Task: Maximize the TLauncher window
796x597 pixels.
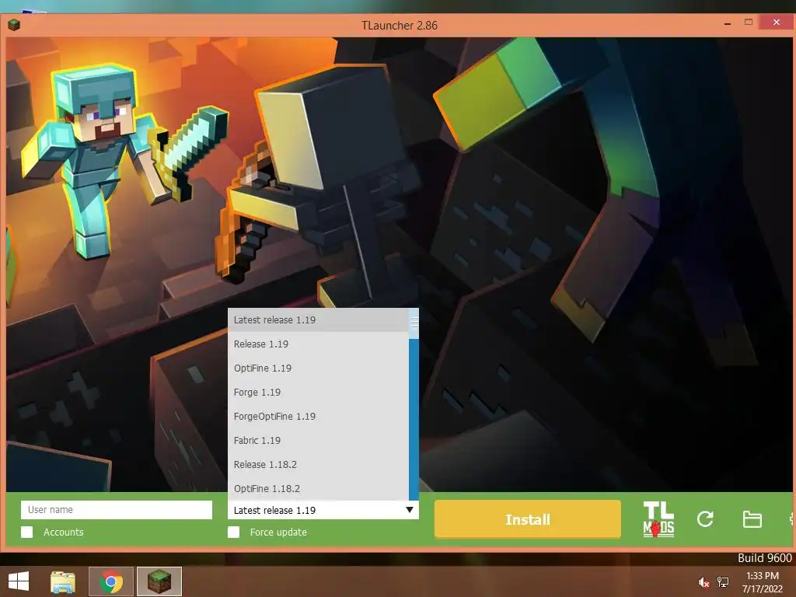Action: pos(749,23)
